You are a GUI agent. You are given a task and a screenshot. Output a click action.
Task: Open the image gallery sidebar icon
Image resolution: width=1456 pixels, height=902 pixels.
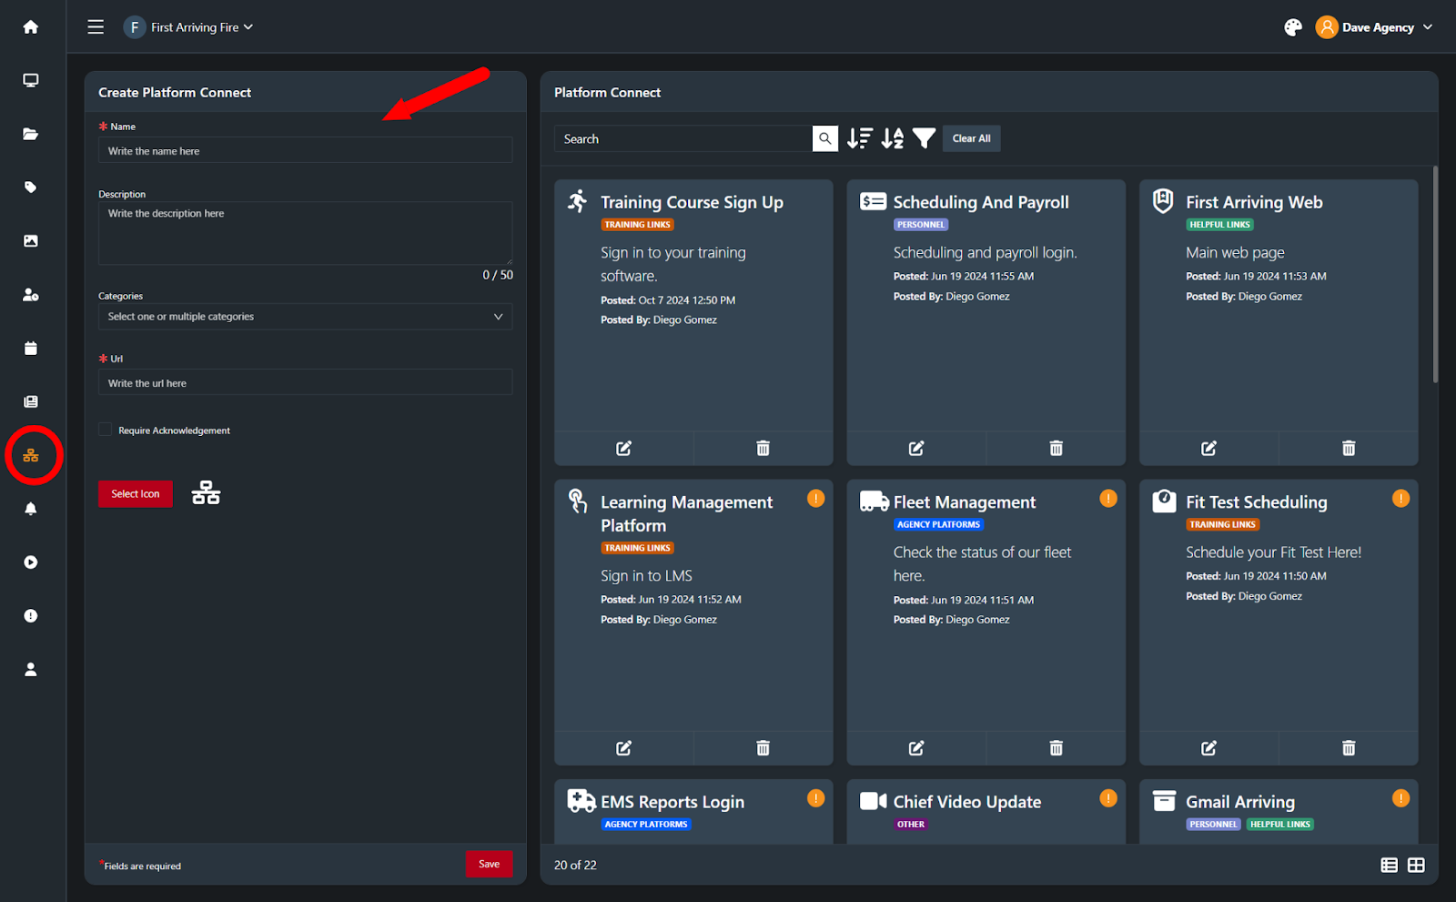coord(30,241)
